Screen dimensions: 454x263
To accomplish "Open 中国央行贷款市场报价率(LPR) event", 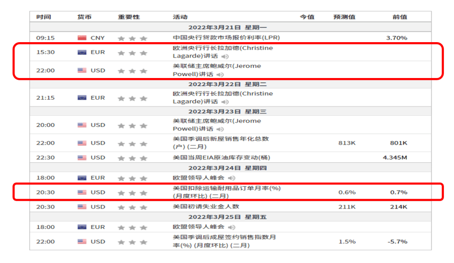I will tap(226, 38).
